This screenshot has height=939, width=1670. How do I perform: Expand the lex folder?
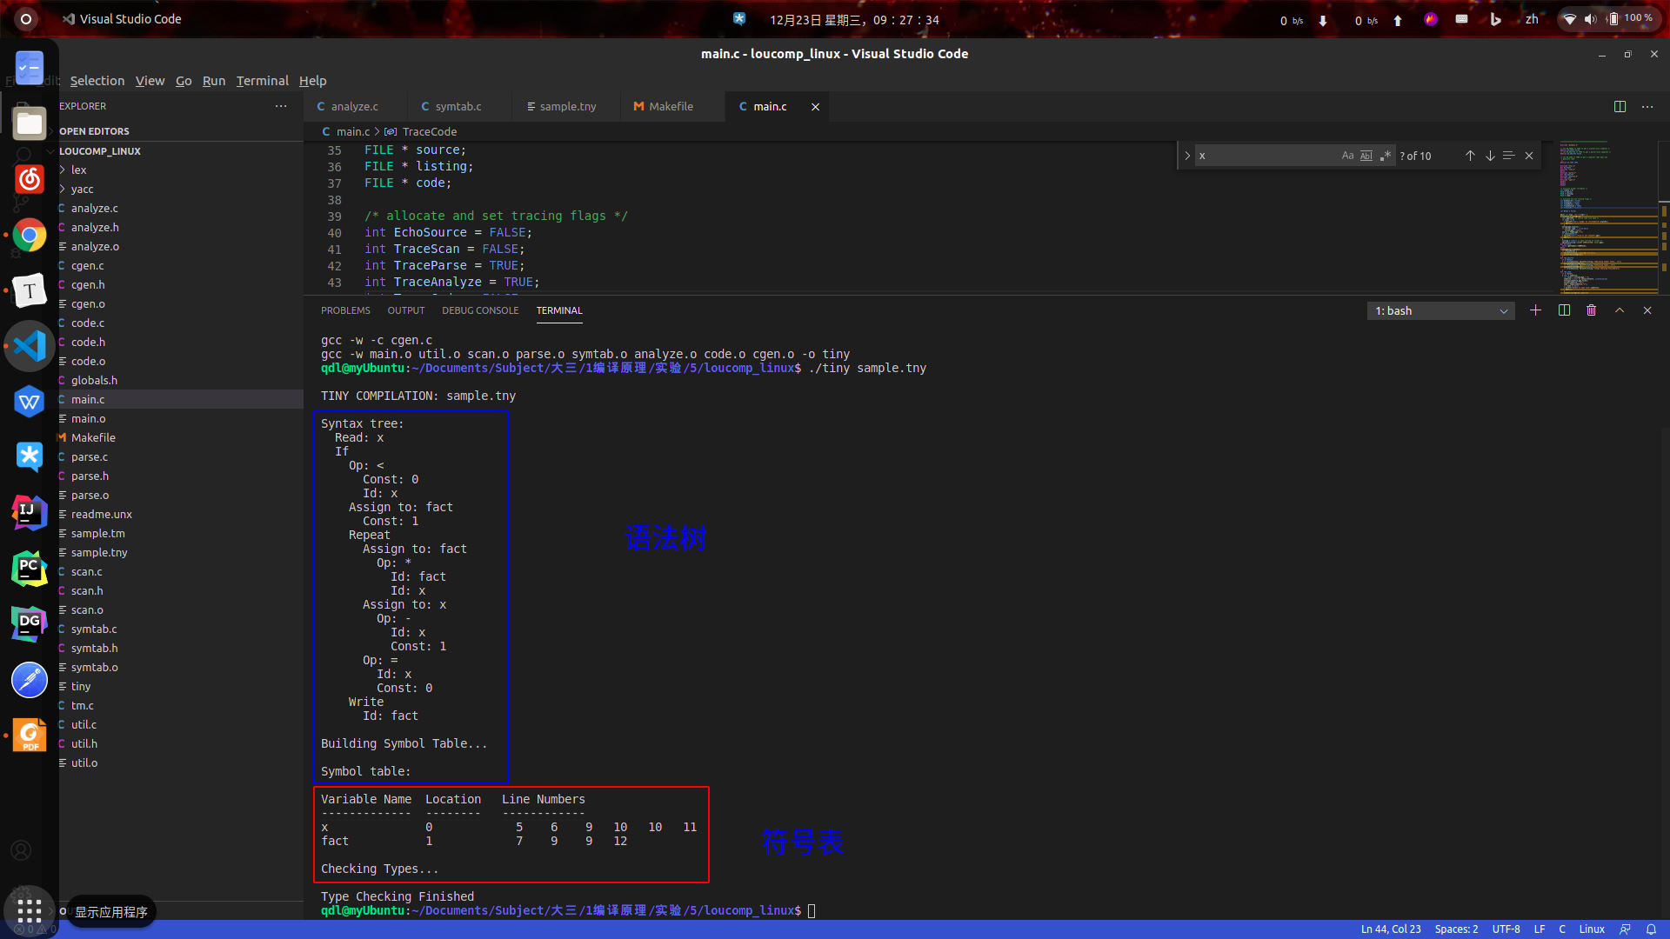(78, 170)
